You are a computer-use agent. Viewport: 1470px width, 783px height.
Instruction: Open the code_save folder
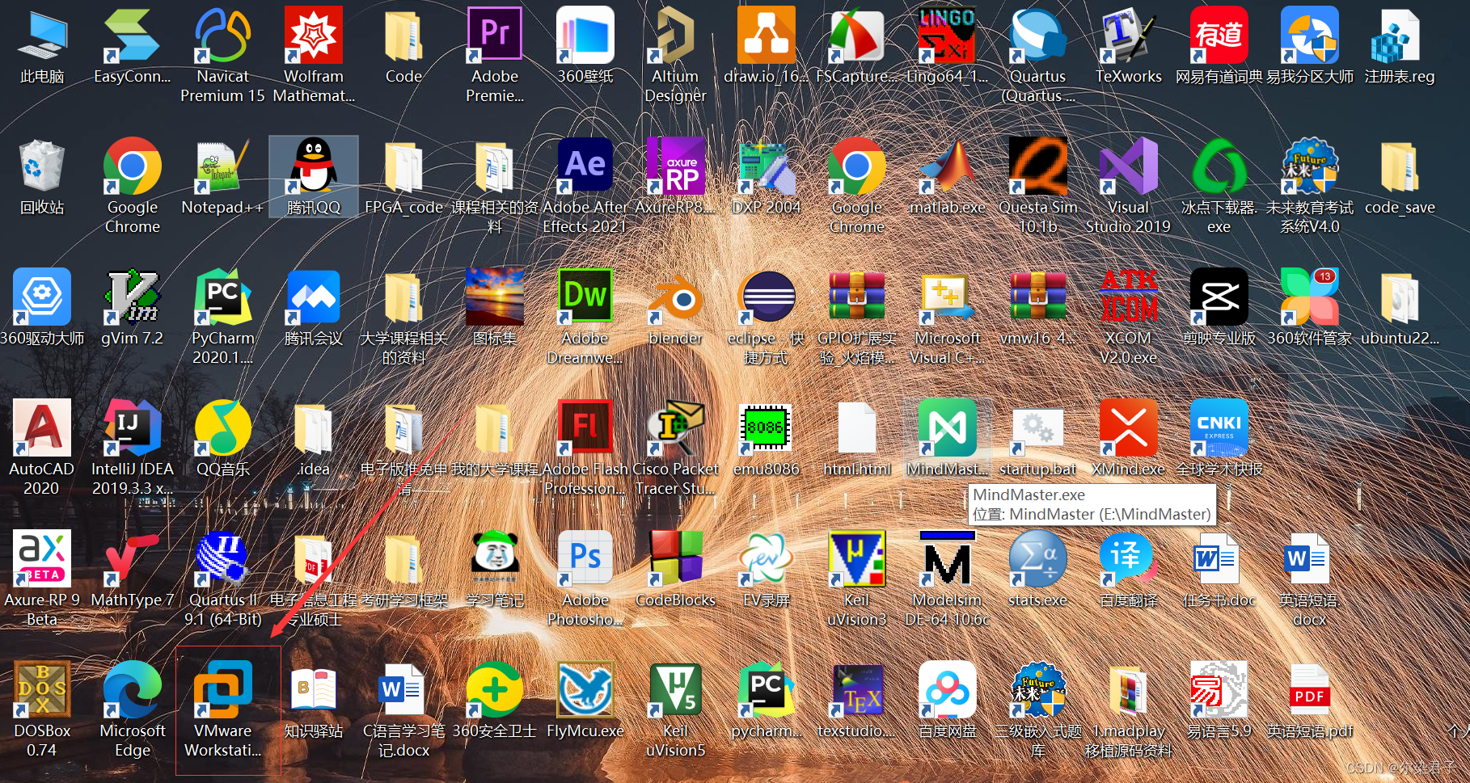tap(1400, 166)
